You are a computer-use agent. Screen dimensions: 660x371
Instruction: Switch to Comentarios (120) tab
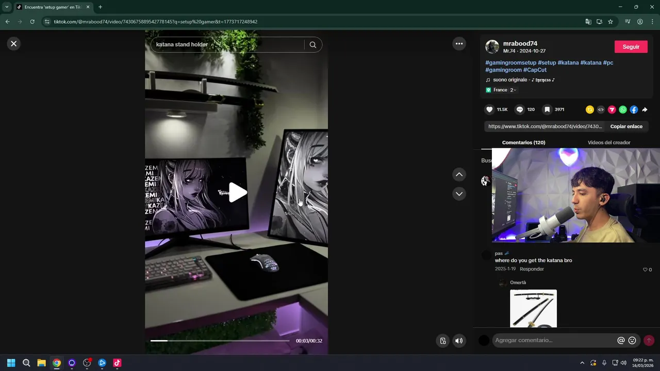click(523, 143)
